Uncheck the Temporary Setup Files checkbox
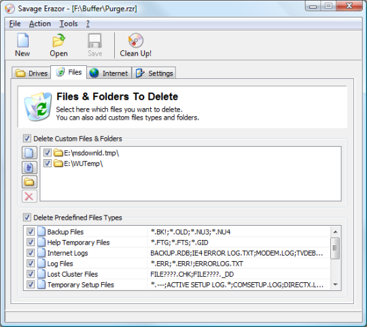367x327 pixels. tap(31, 284)
